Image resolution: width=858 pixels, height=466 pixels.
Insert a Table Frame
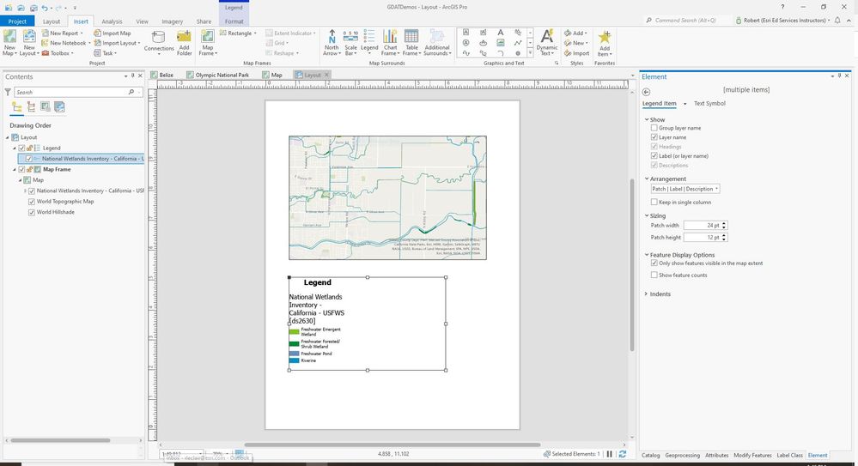(411, 37)
